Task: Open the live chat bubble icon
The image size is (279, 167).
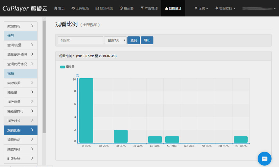Action: (264, 159)
